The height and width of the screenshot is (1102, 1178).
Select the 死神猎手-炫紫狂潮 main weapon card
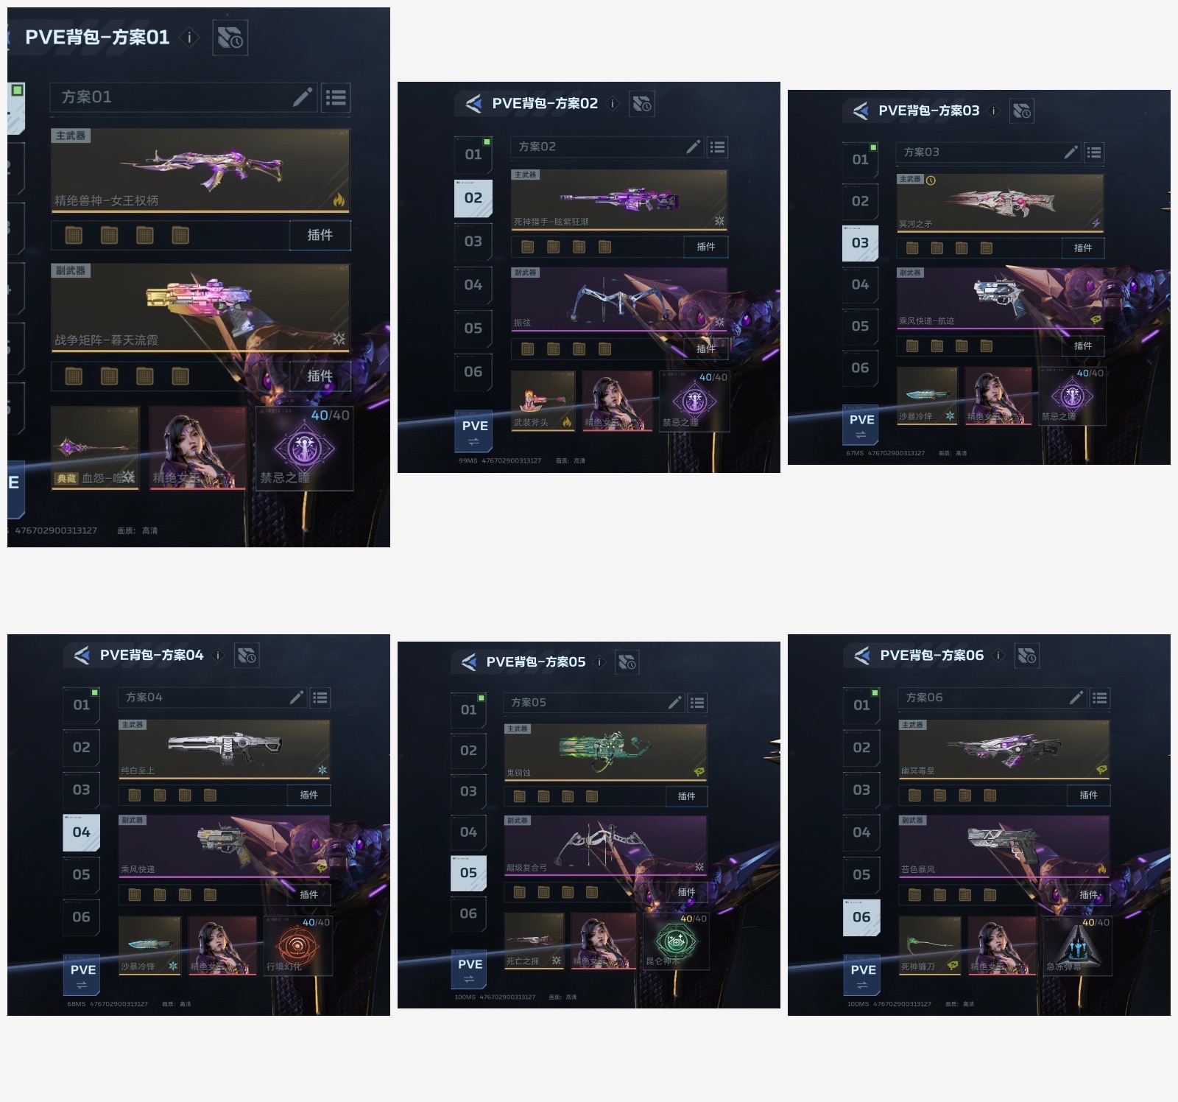click(619, 200)
